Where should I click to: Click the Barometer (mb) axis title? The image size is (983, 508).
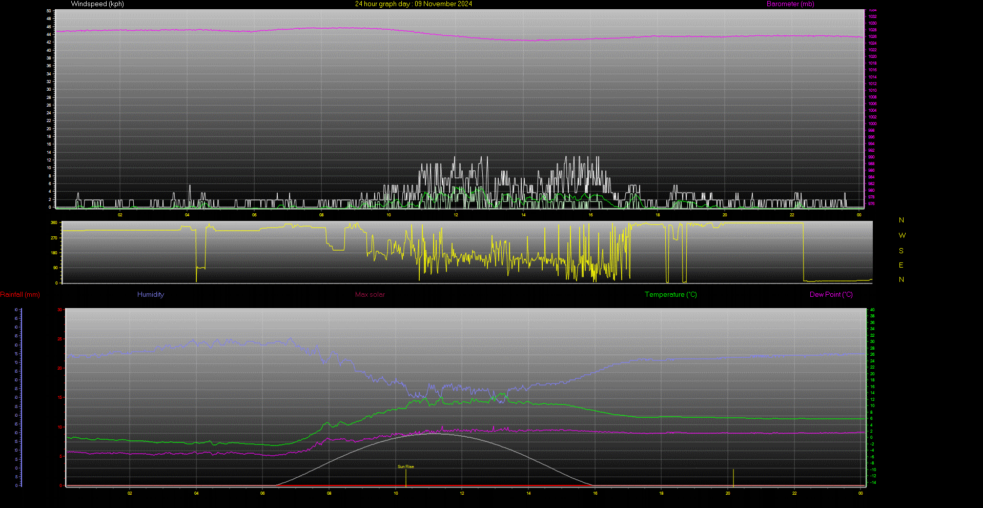(790, 4)
